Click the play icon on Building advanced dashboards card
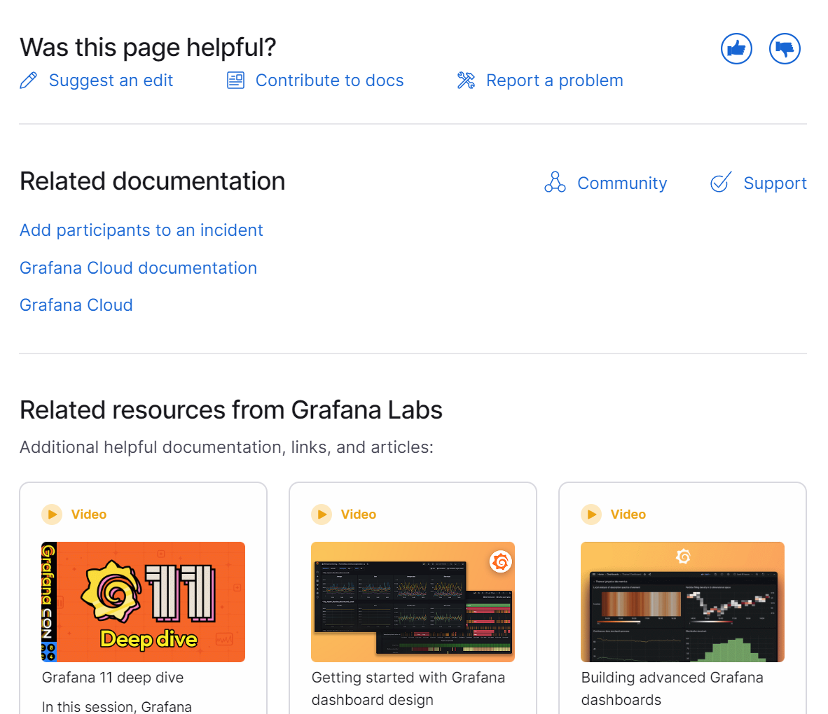Image resolution: width=828 pixels, height=714 pixels. click(591, 514)
